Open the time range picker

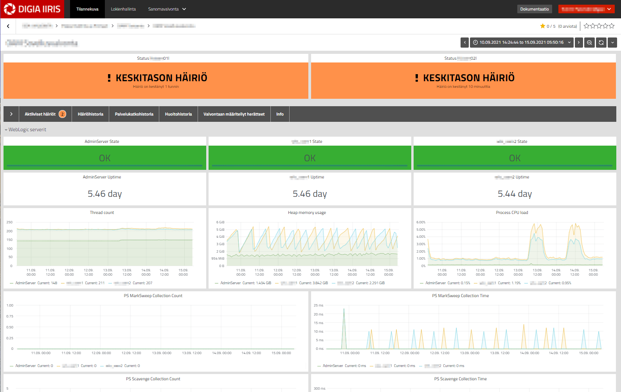[x=522, y=43]
